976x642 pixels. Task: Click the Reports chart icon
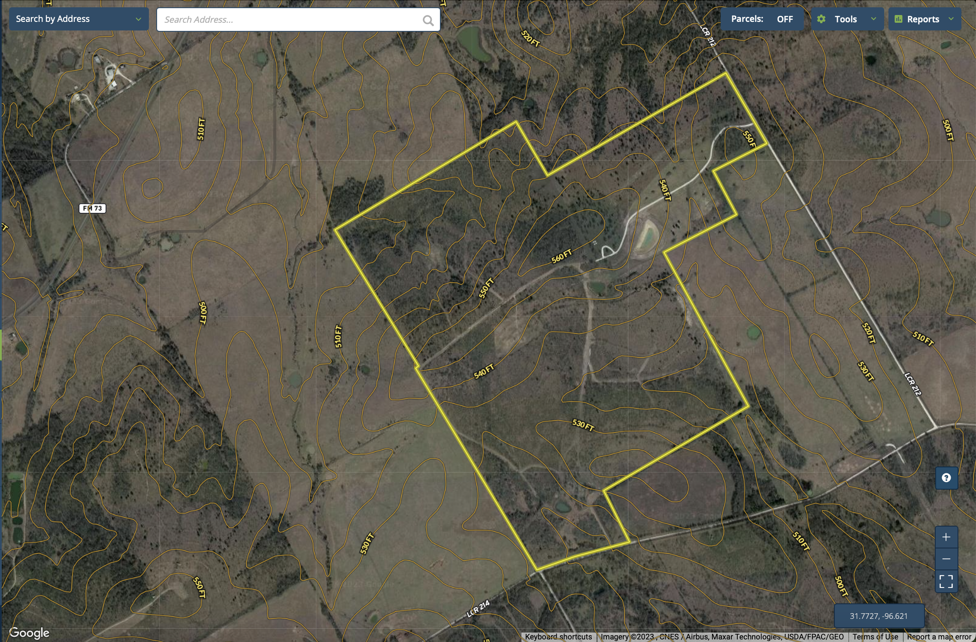click(898, 19)
